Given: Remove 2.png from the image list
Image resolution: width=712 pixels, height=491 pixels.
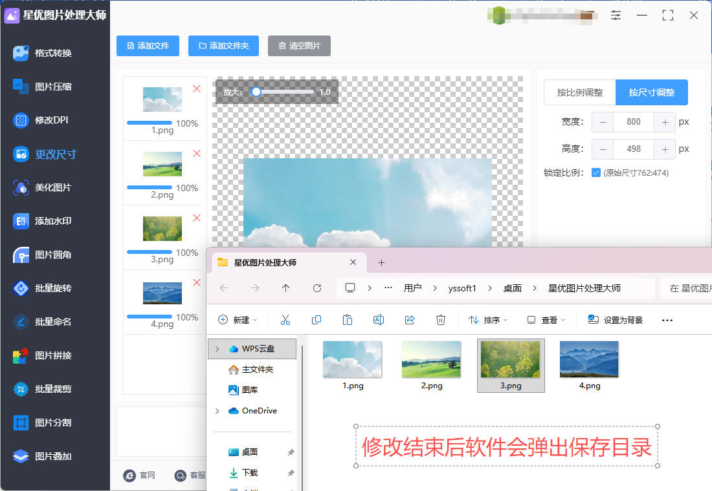Looking at the screenshot, I should [x=197, y=153].
